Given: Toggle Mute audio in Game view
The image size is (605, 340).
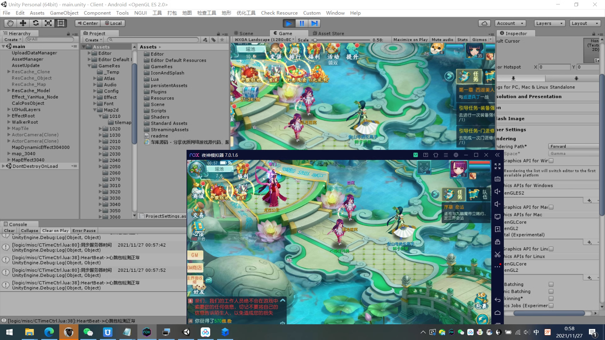Looking at the screenshot, I should click(442, 40).
